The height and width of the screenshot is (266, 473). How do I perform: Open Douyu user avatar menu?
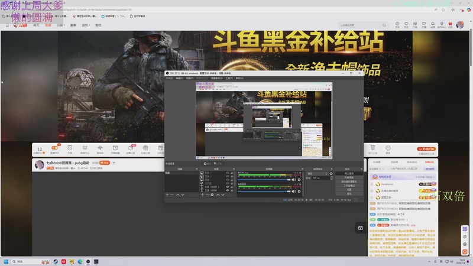coord(460,25)
